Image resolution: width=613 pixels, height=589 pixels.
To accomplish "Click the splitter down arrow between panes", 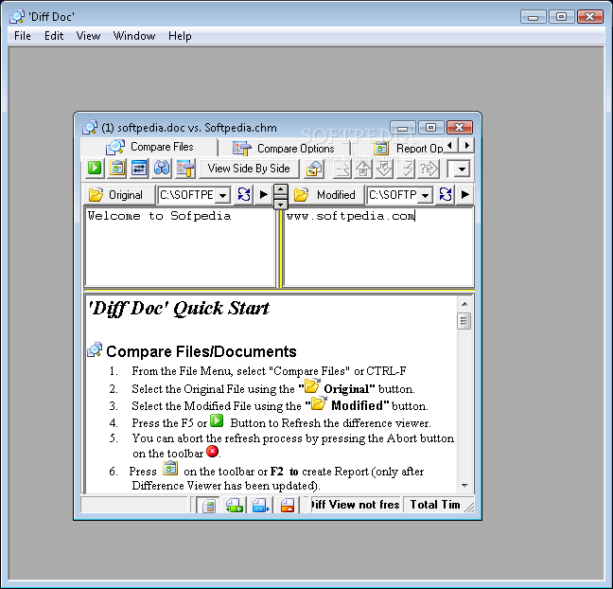I will click(x=280, y=204).
